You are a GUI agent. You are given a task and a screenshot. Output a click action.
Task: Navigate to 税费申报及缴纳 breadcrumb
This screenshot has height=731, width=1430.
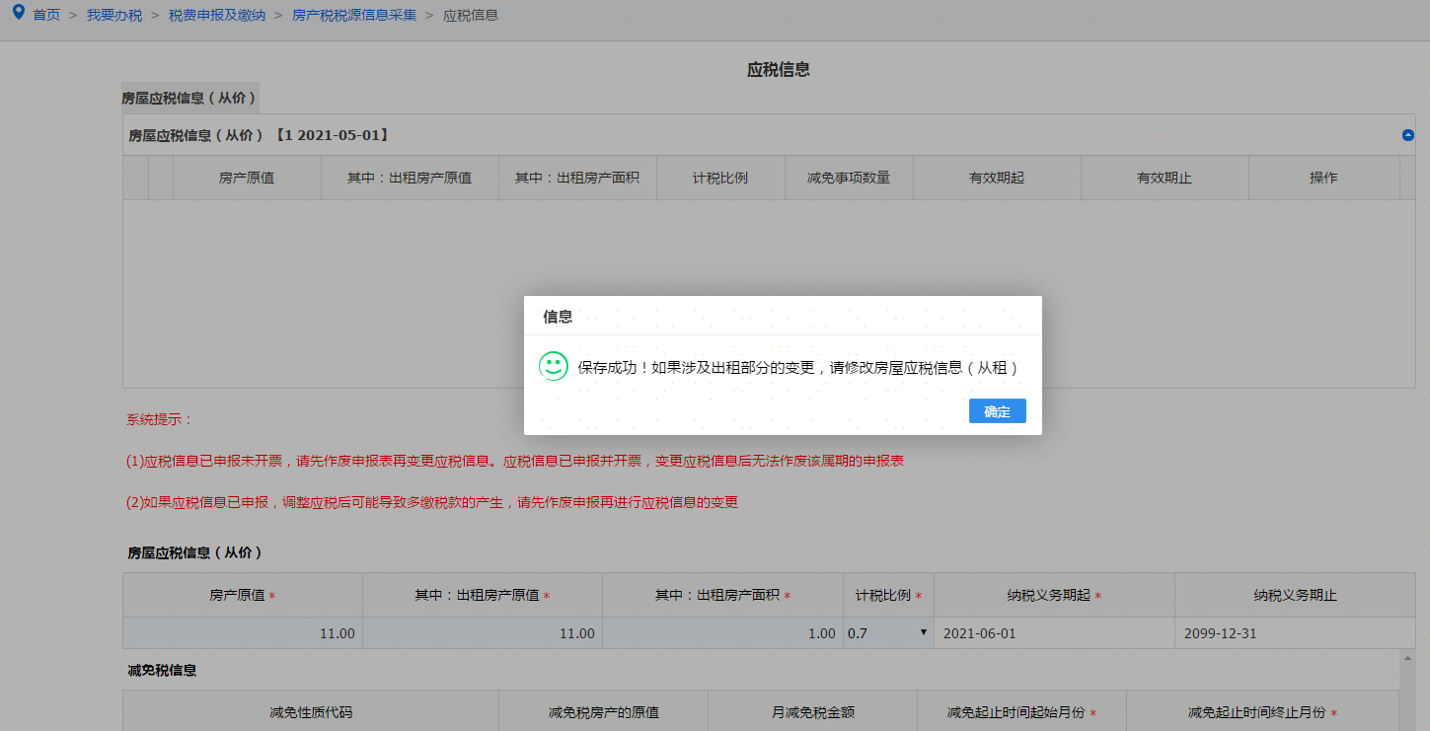coord(216,16)
